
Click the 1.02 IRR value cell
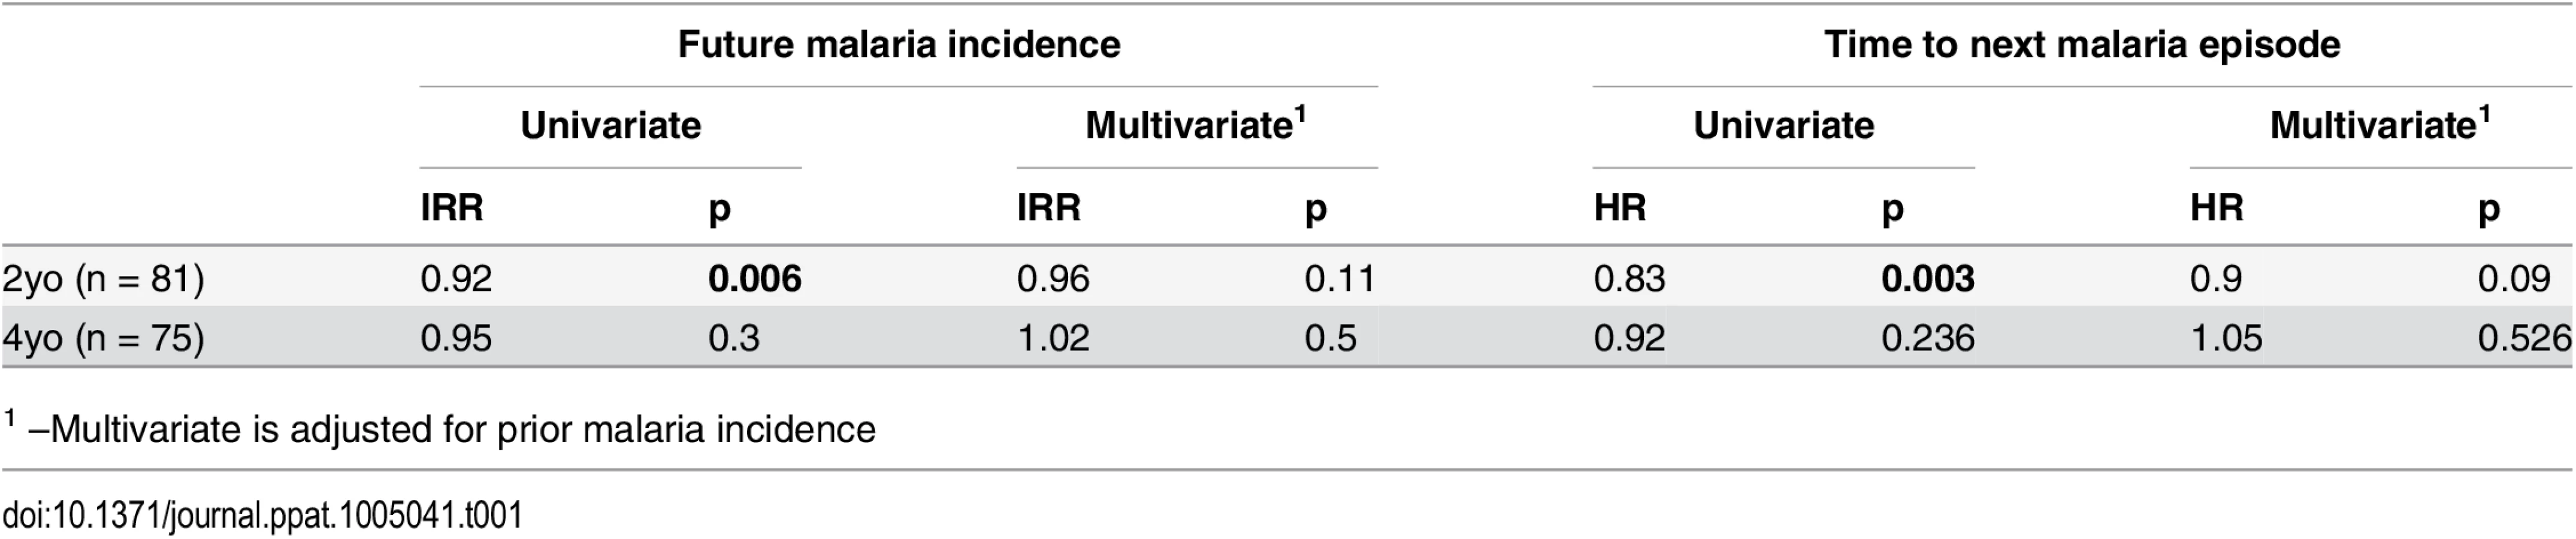[x=1053, y=338]
